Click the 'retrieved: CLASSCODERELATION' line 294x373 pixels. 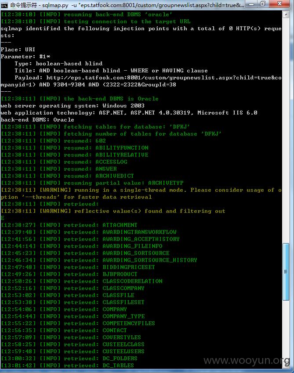pos(81,281)
